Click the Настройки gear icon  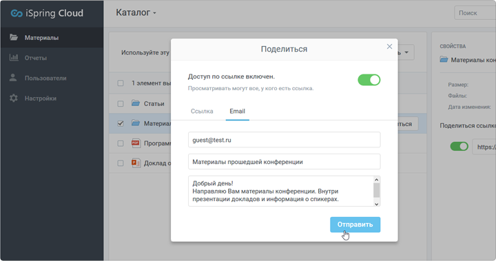(14, 98)
